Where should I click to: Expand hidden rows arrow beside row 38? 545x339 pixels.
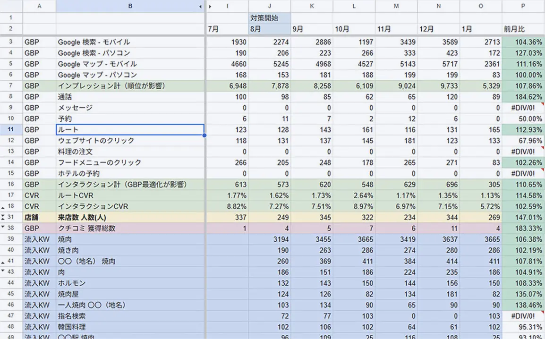(x=3, y=227)
